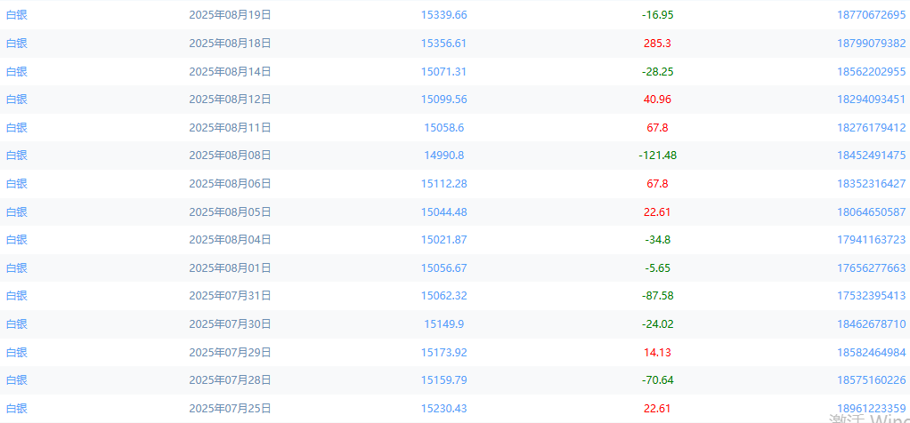Select the date 2025年07月29日
The width and height of the screenshot is (910, 423).
(230, 352)
